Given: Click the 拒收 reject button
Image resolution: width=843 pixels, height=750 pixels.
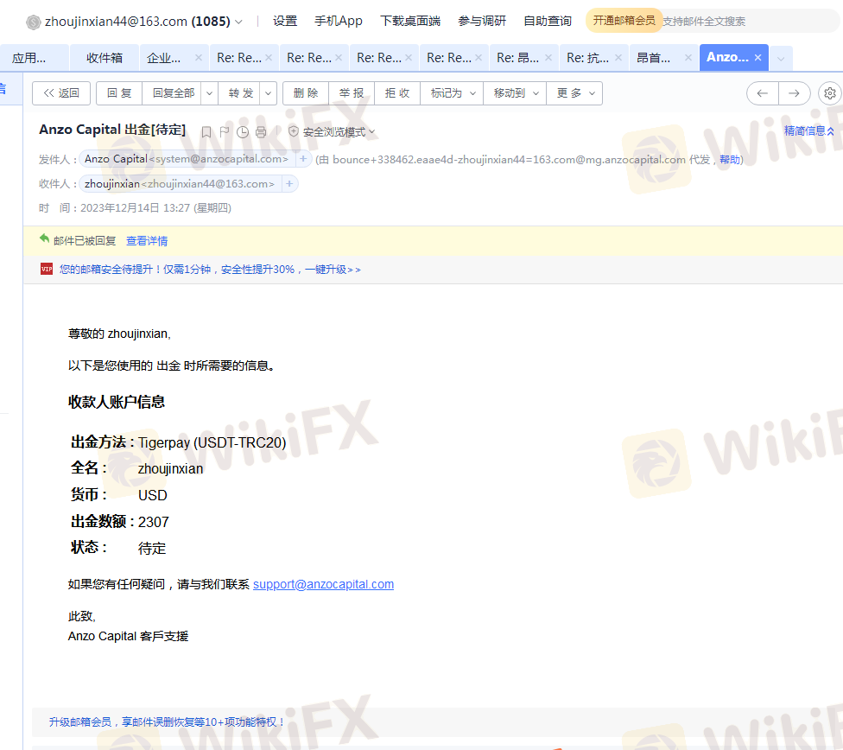Looking at the screenshot, I should coord(397,93).
